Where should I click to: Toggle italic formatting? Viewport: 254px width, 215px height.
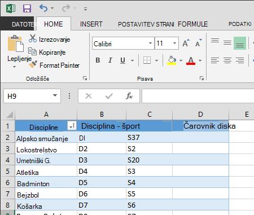pos(110,60)
